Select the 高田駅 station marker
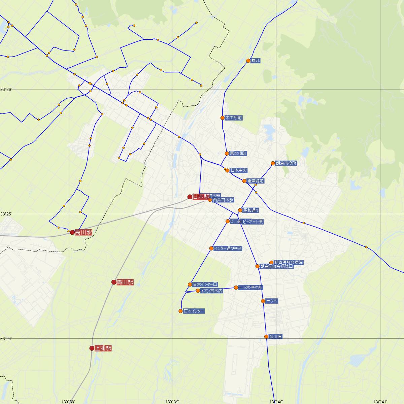The image size is (404, 404). pyautogui.click(x=72, y=232)
